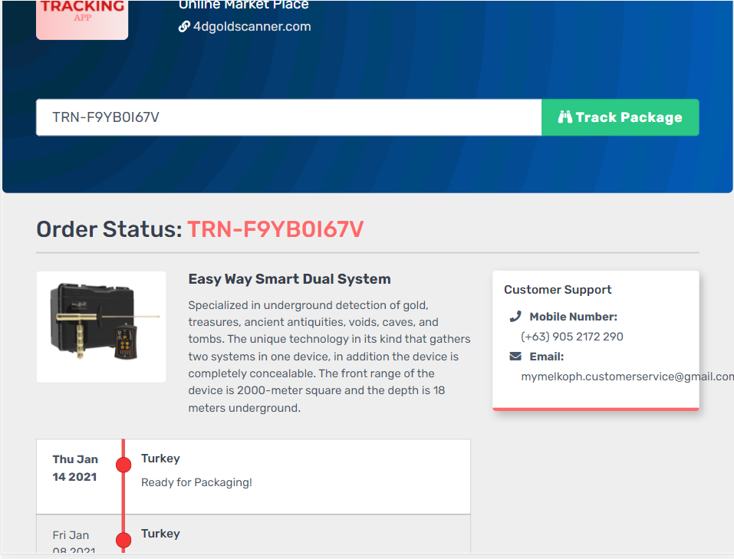Click the chain link icon beside 4dgoldscanner.com
The height and width of the screenshot is (559, 734).
184,27
